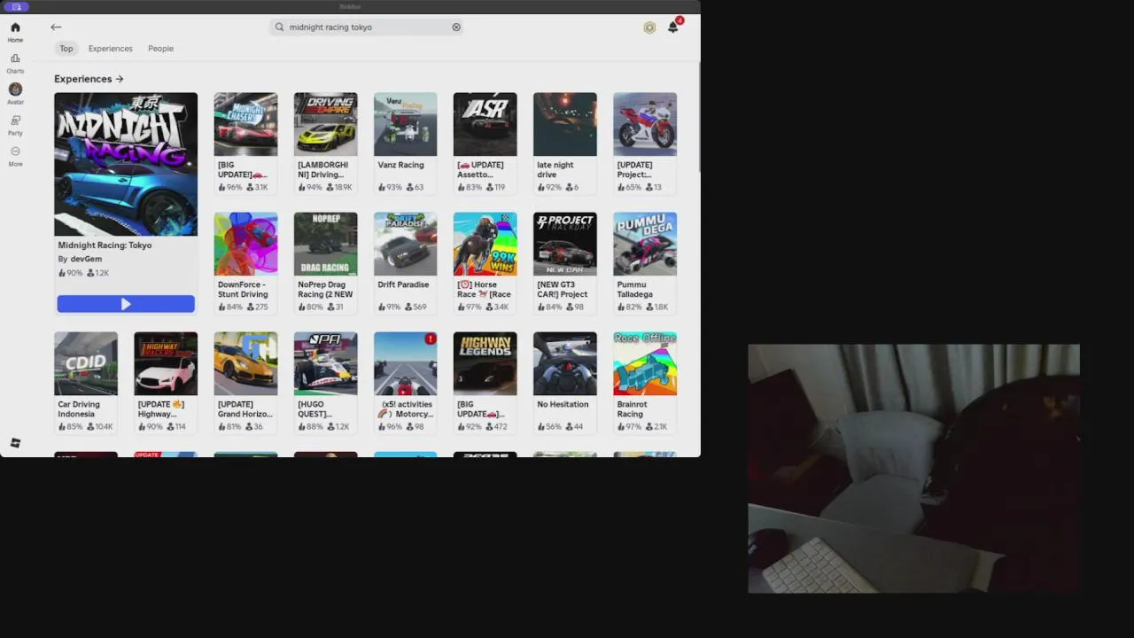This screenshot has height=638, width=1134.
Task: Open the devGem creator link
Action: [x=86, y=259]
